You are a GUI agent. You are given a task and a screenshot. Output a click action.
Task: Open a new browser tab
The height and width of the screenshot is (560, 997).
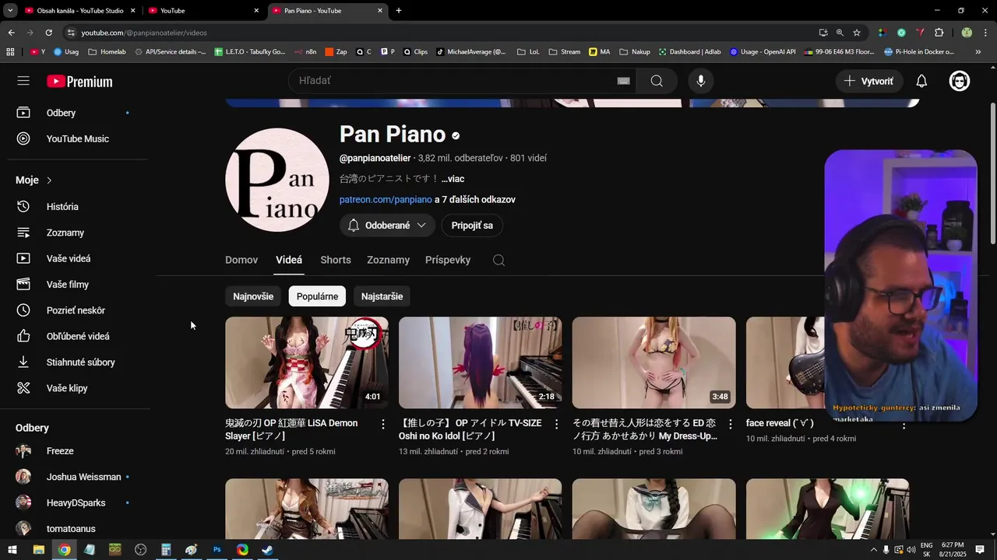tap(399, 11)
